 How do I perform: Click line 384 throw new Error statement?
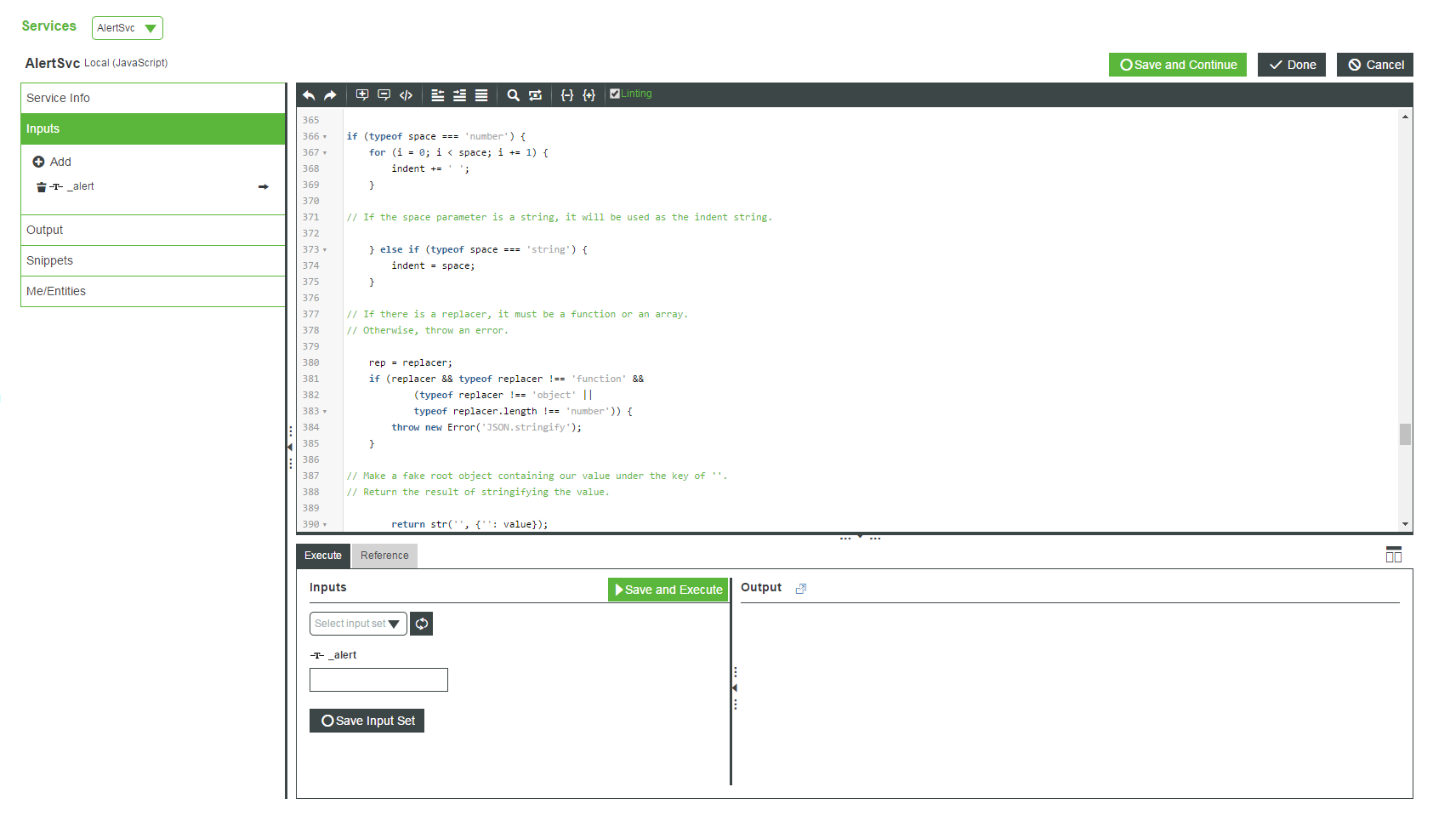486,428
